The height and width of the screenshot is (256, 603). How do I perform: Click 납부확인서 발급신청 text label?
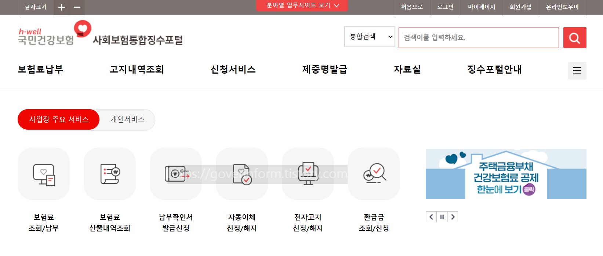coord(176,223)
